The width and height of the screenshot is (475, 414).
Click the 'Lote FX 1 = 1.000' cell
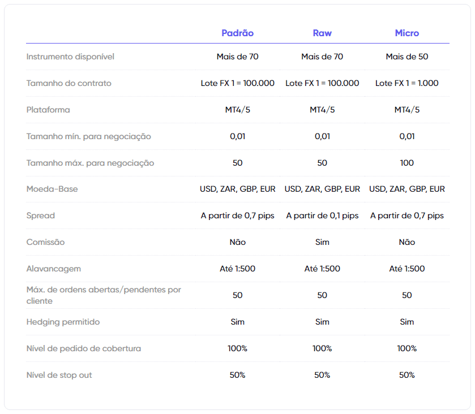[406, 83]
